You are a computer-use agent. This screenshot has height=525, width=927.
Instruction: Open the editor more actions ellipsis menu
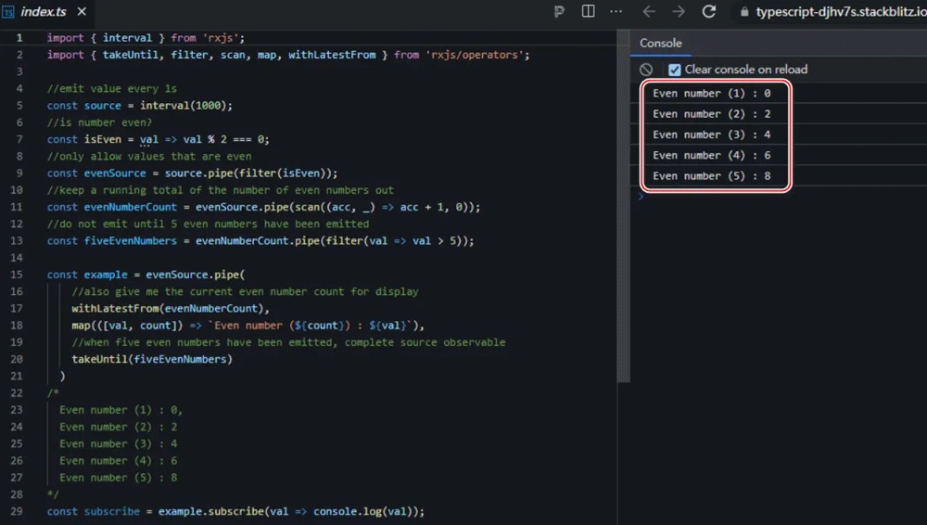pyautogui.click(x=616, y=11)
